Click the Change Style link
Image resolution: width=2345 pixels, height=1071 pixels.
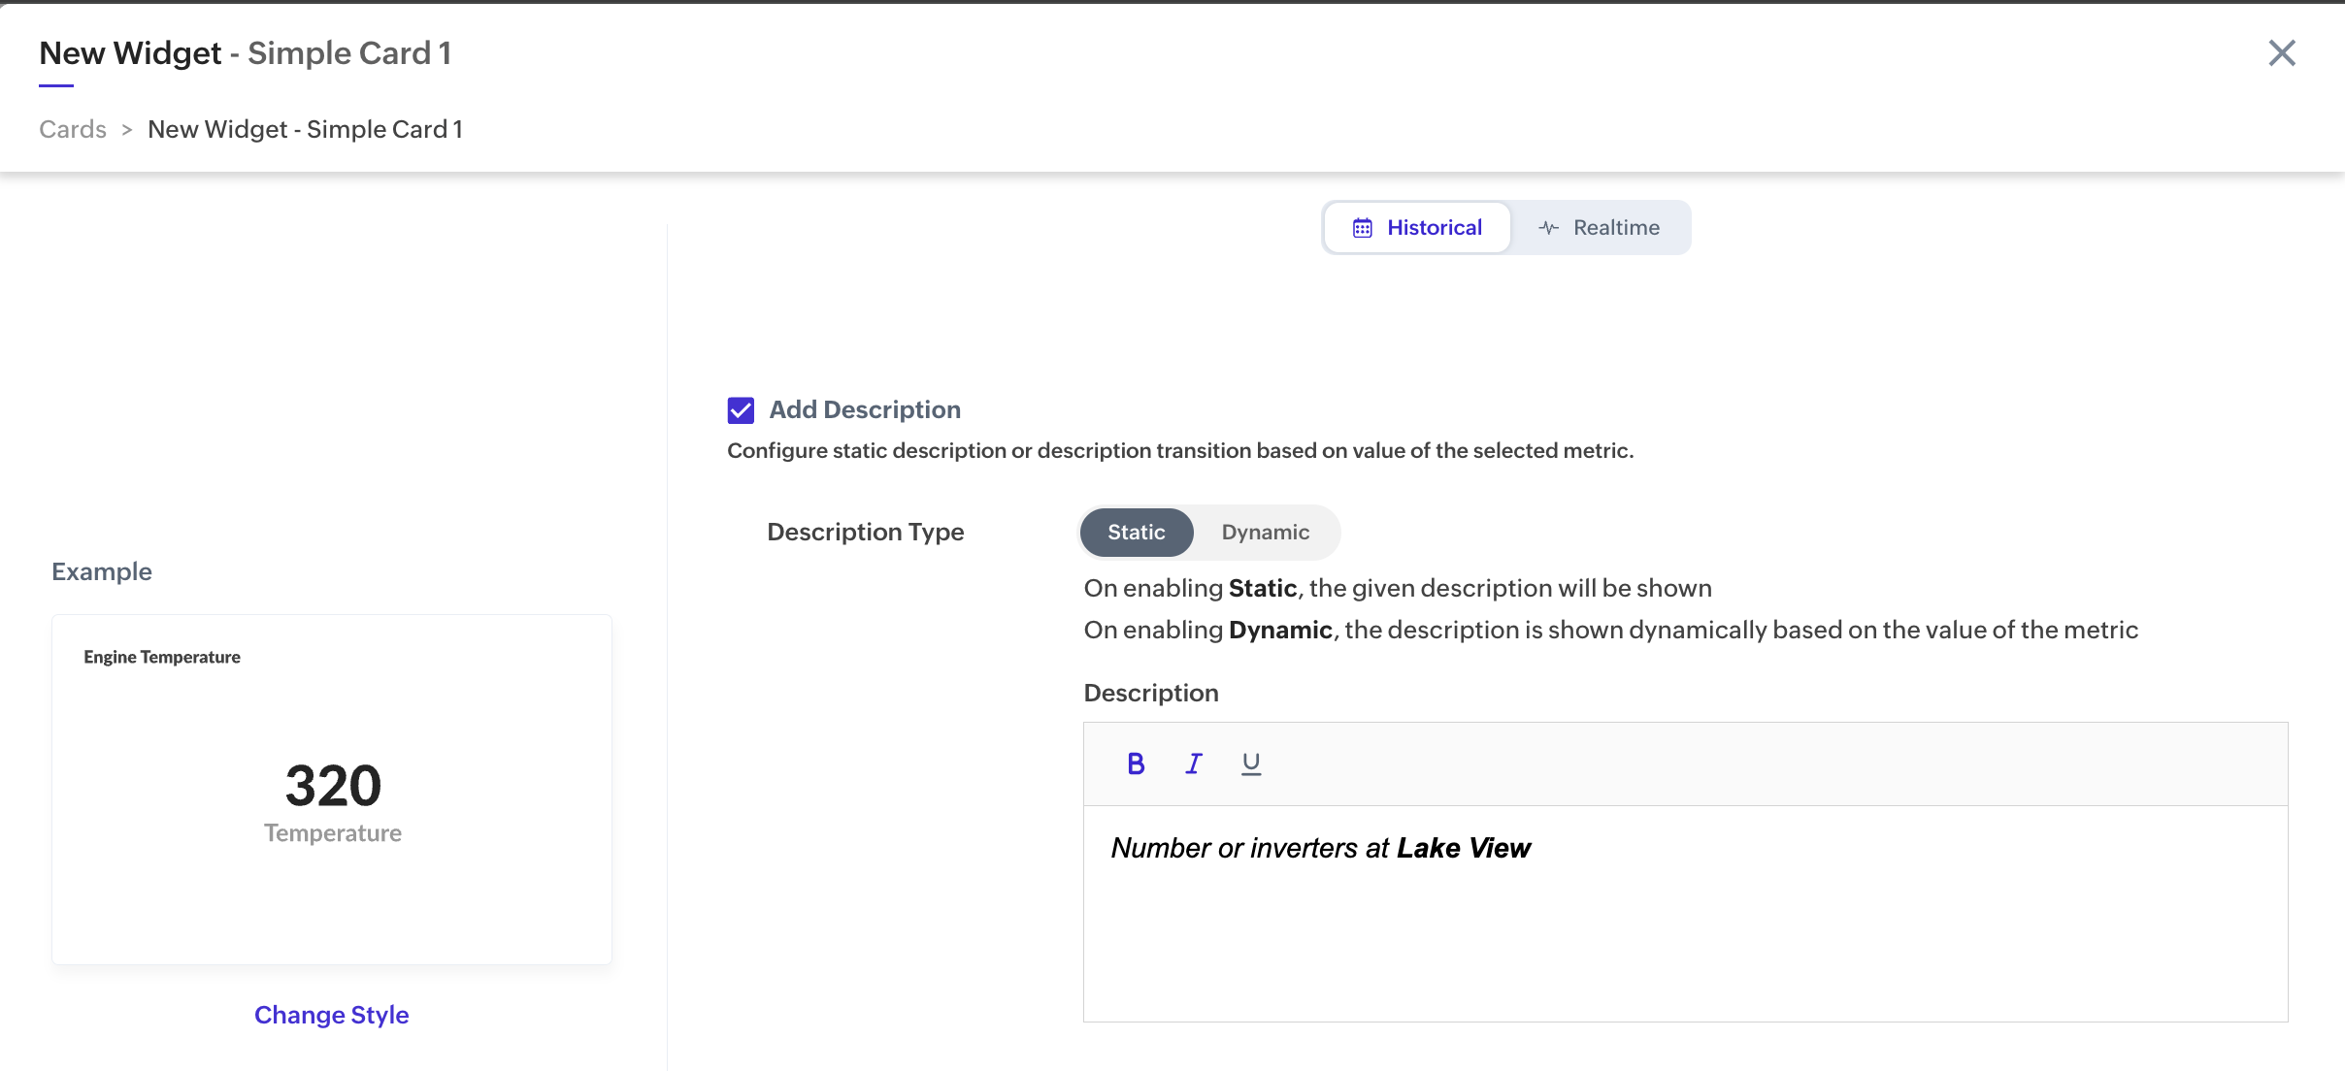pyautogui.click(x=331, y=1015)
